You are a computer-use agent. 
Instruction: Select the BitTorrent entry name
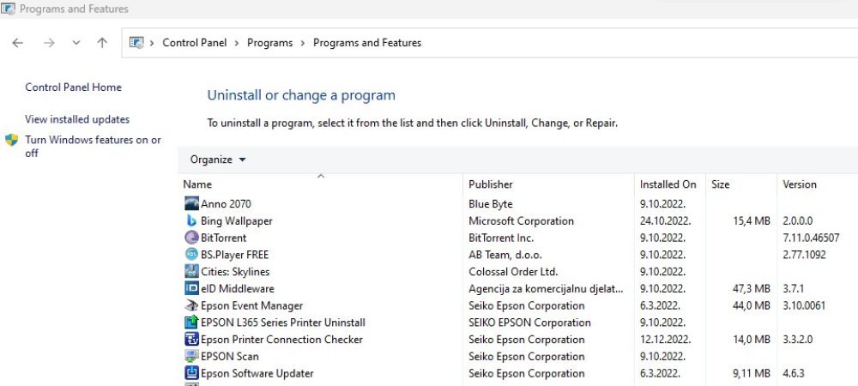[223, 238]
